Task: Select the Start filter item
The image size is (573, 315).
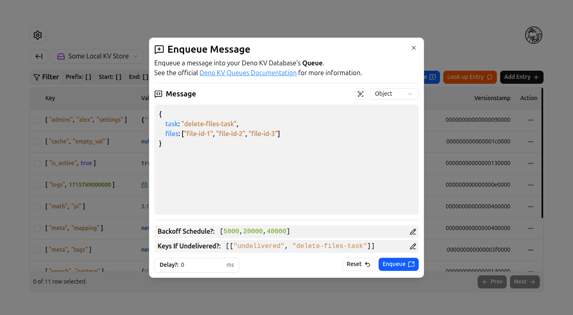Action: 109,76
